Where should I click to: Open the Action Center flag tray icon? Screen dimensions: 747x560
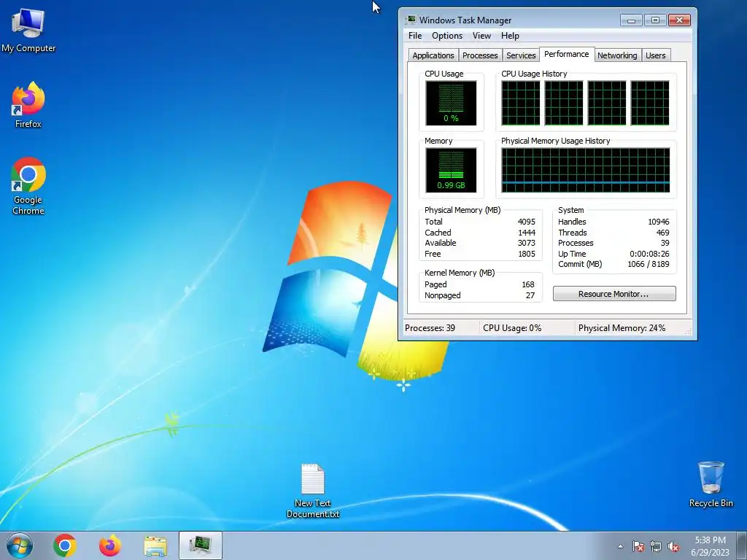click(638, 547)
